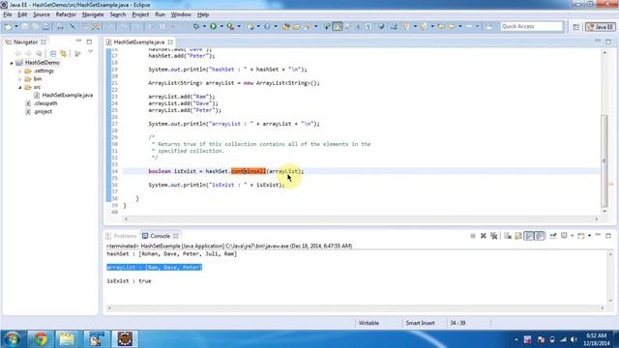Image resolution: width=619 pixels, height=348 pixels.
Task: Toggle Mark Occurrences highlighted toolbar button
Action: [338, 26]
